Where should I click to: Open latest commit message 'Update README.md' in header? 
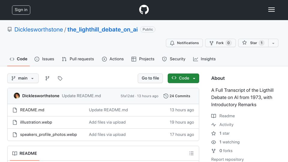coord(81,96)
